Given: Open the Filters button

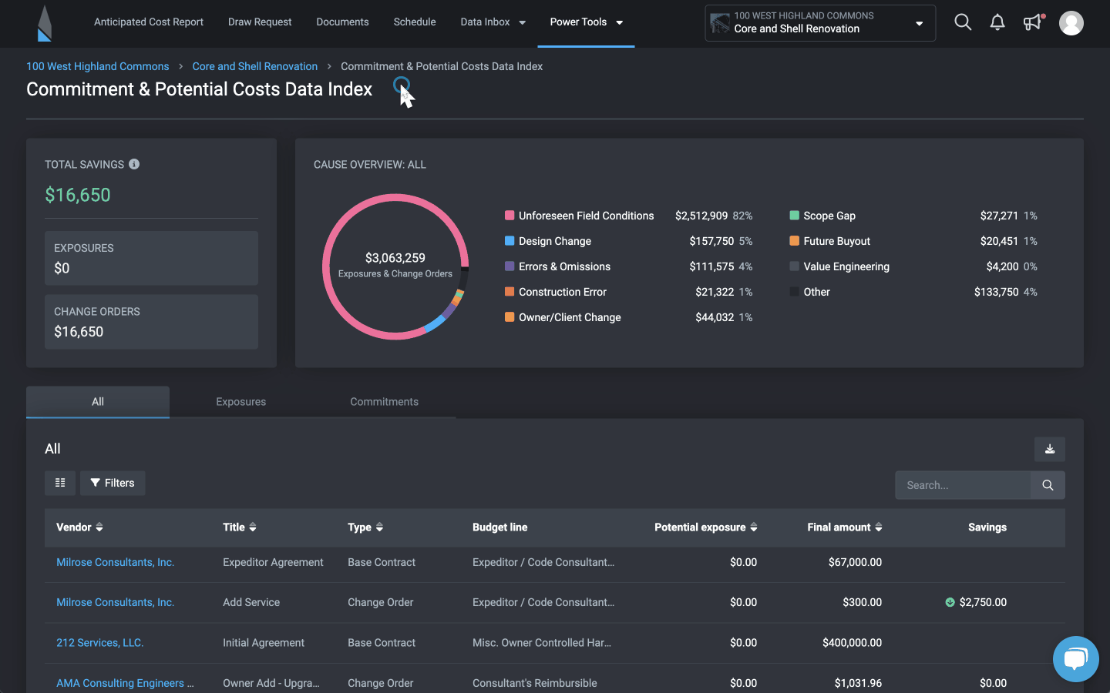Looking at the screenshot, I should click(x=113, y=483).
